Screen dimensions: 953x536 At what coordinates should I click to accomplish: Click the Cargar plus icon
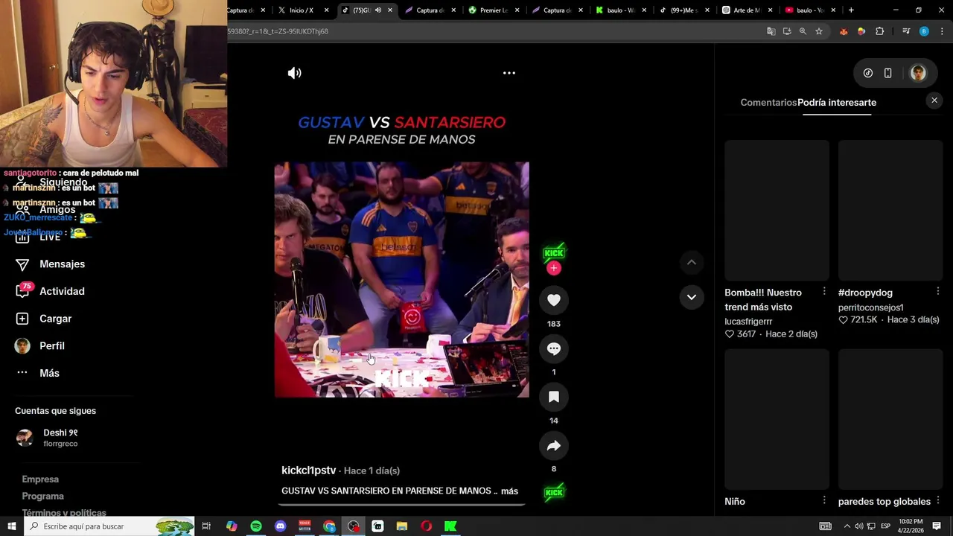pyautogui.click(x=22, y=319)
